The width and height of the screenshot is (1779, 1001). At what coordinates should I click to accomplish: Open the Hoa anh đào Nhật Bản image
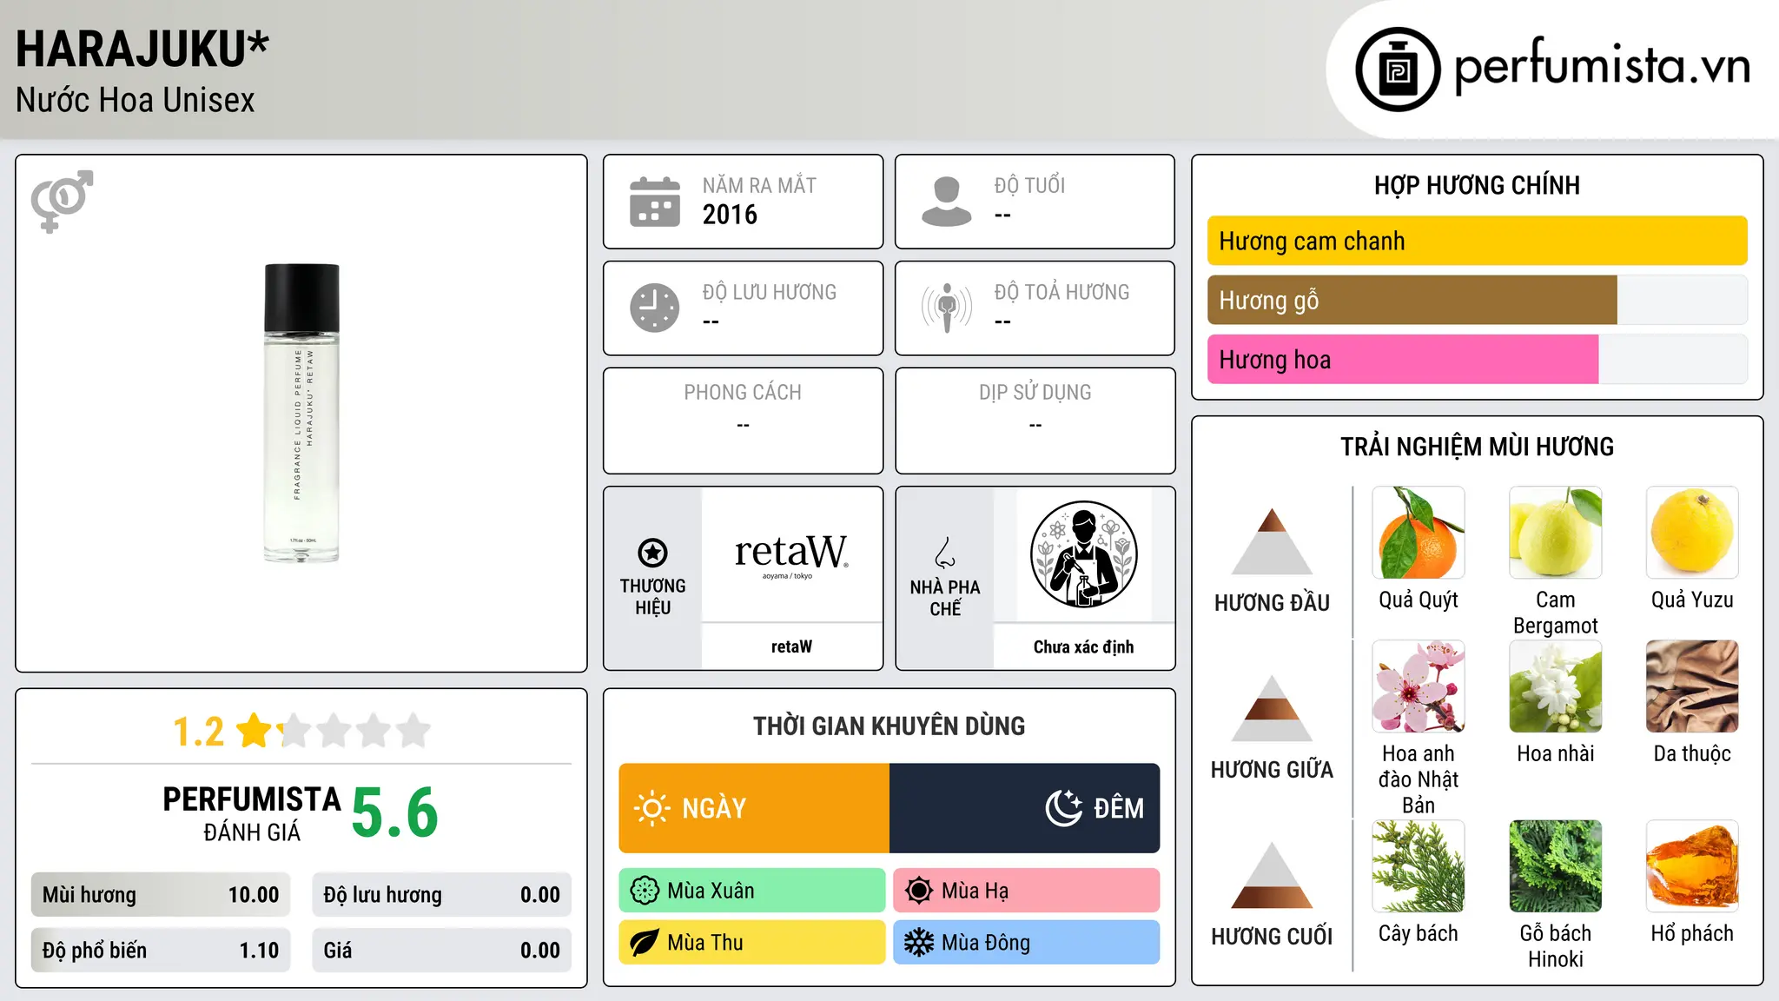1419,686
